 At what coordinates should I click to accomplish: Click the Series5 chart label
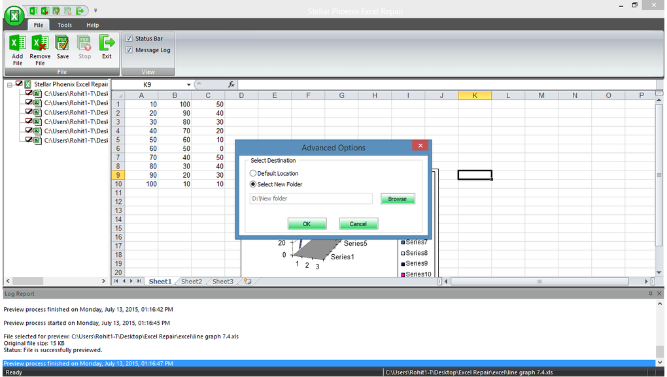(355, 244)
